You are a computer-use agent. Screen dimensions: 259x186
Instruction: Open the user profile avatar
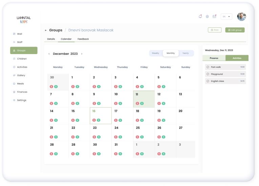[x=241, y=16]
